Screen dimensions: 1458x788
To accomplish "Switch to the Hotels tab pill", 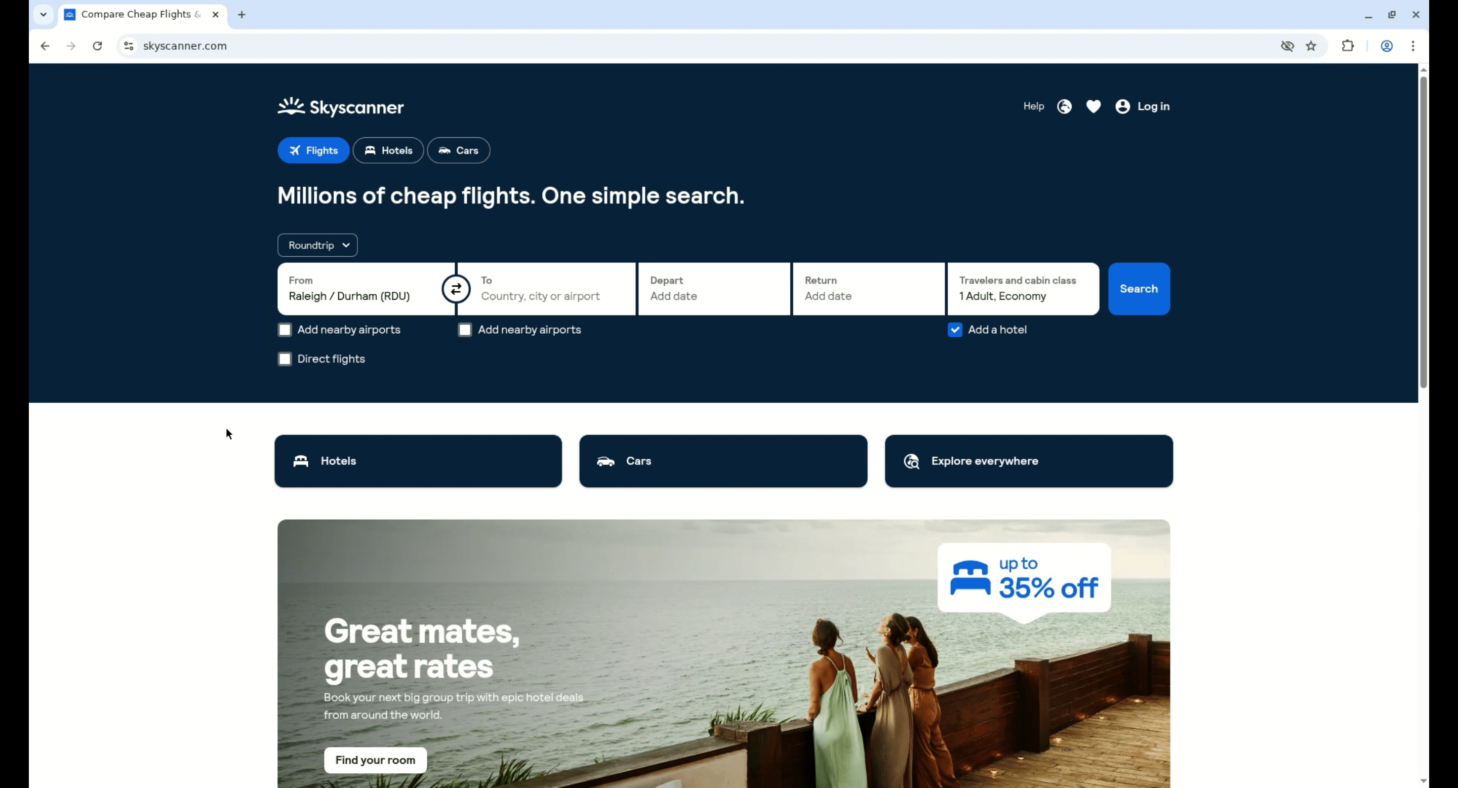I will click(x=388, y=150).
